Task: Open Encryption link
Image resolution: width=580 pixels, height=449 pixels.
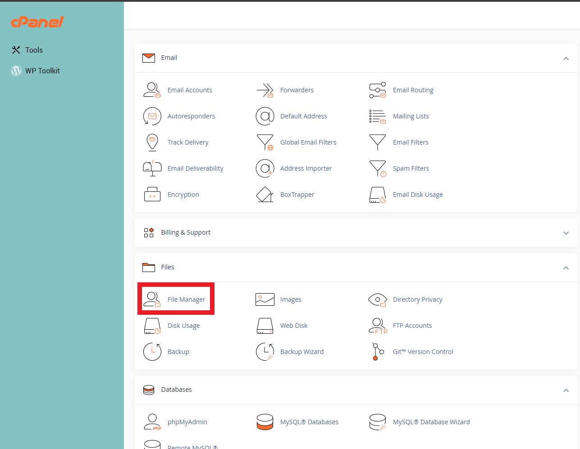Action: [183, 195]
